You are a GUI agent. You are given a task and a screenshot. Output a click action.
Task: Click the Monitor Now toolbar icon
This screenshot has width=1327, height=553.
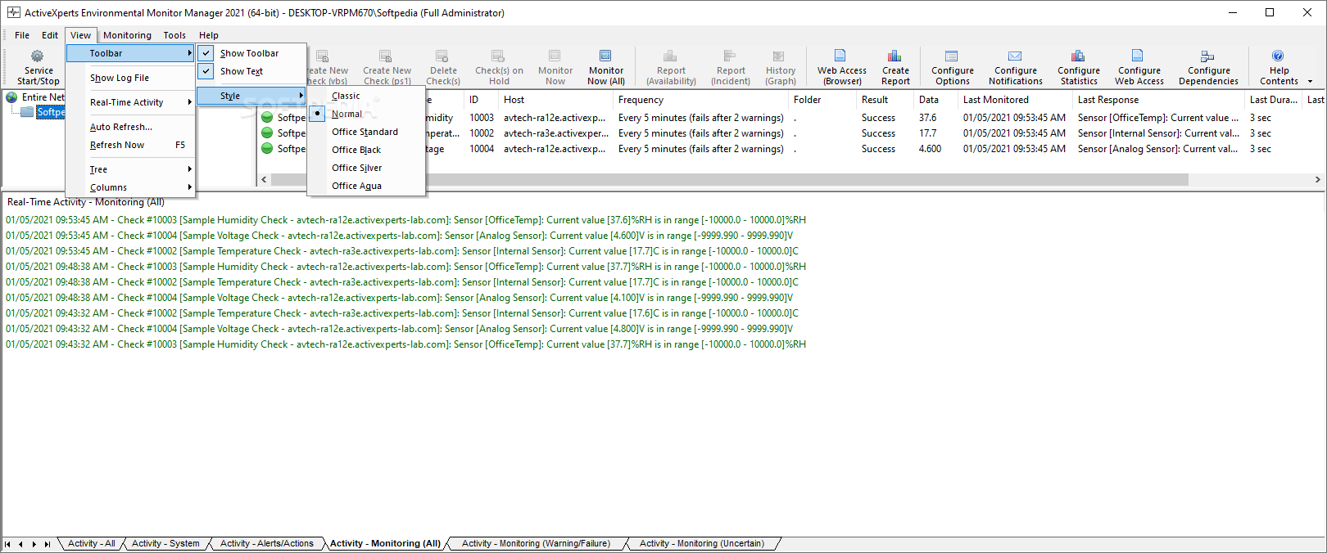pos(555,56)
